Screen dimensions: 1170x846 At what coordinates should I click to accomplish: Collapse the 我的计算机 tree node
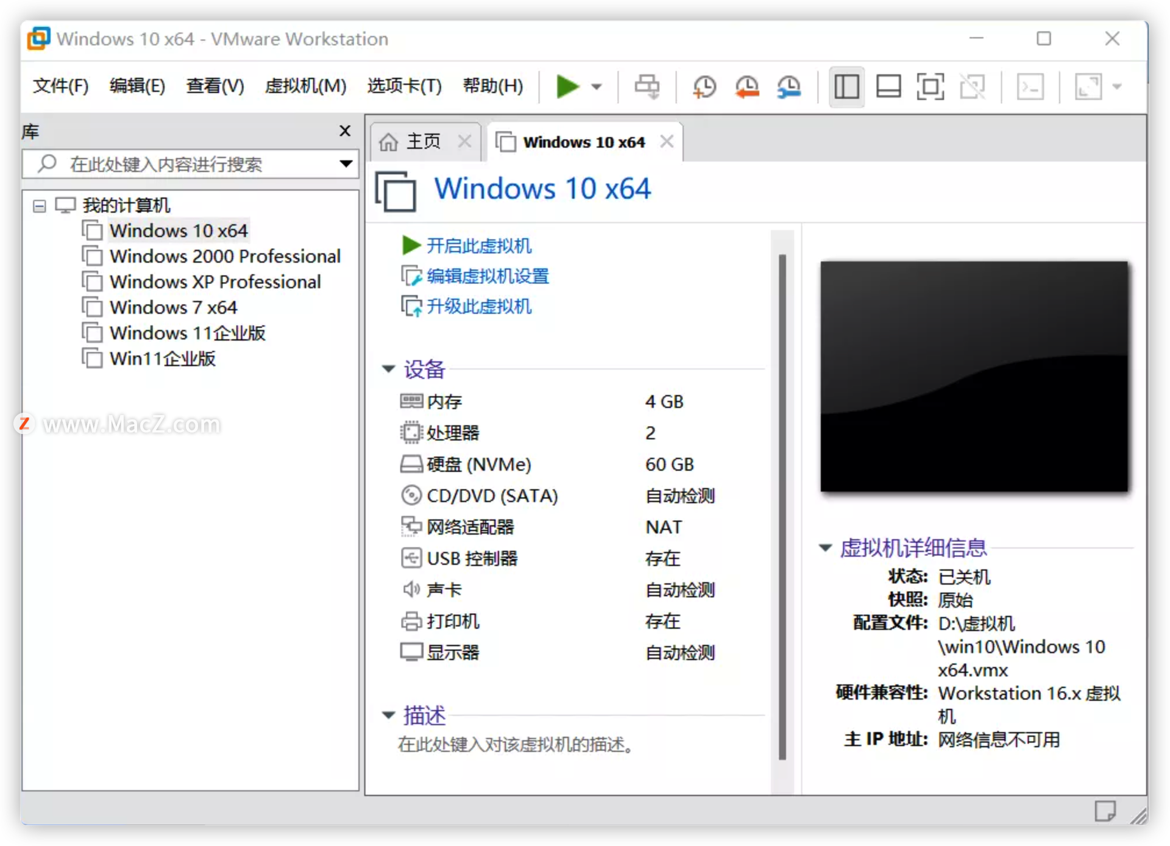coord(40,206)
